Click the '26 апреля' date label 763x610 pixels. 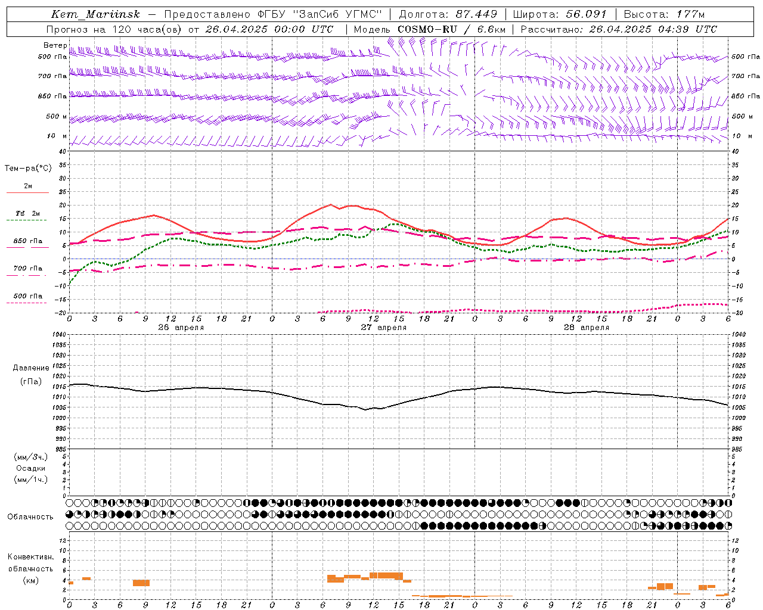(x=181, y=328)
